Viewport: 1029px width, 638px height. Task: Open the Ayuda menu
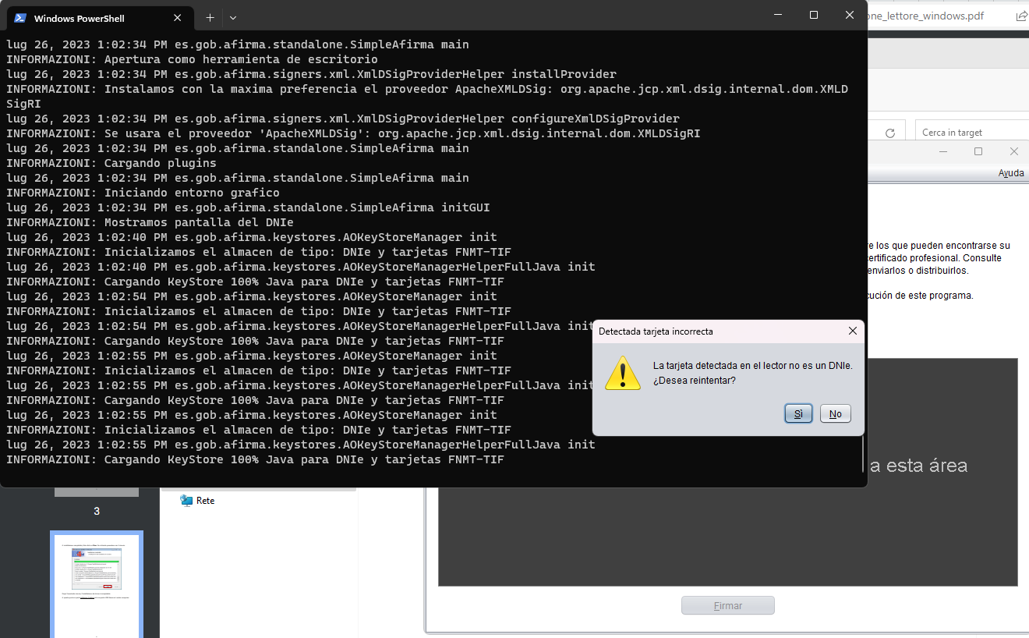pyautogui.click(x=1011, y=172)
